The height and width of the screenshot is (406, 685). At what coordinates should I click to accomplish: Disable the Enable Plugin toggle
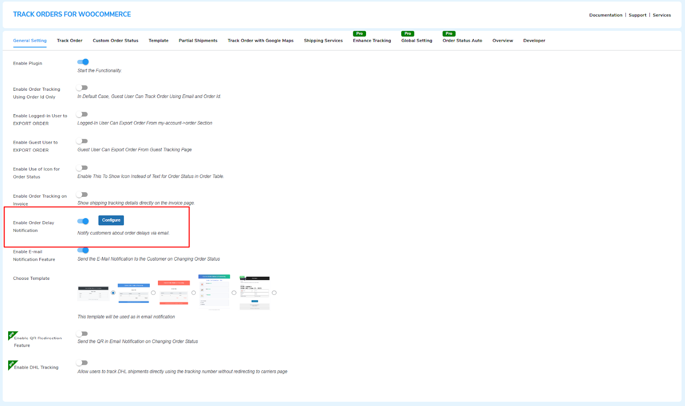[83, 62]
